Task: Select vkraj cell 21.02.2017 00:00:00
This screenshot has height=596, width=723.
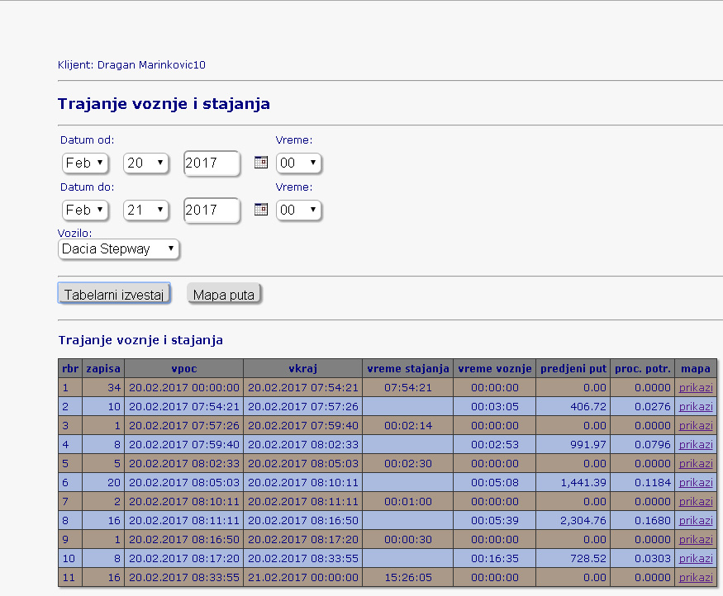Action: tap(303, 577)
